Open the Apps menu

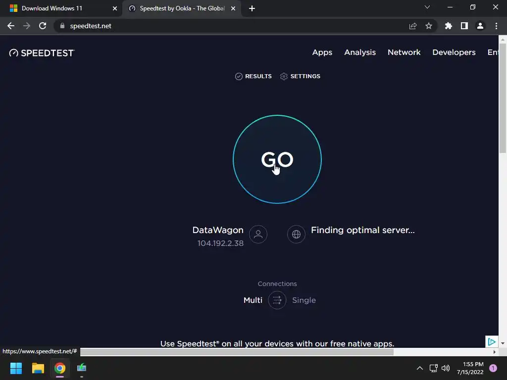click(322, 52)
